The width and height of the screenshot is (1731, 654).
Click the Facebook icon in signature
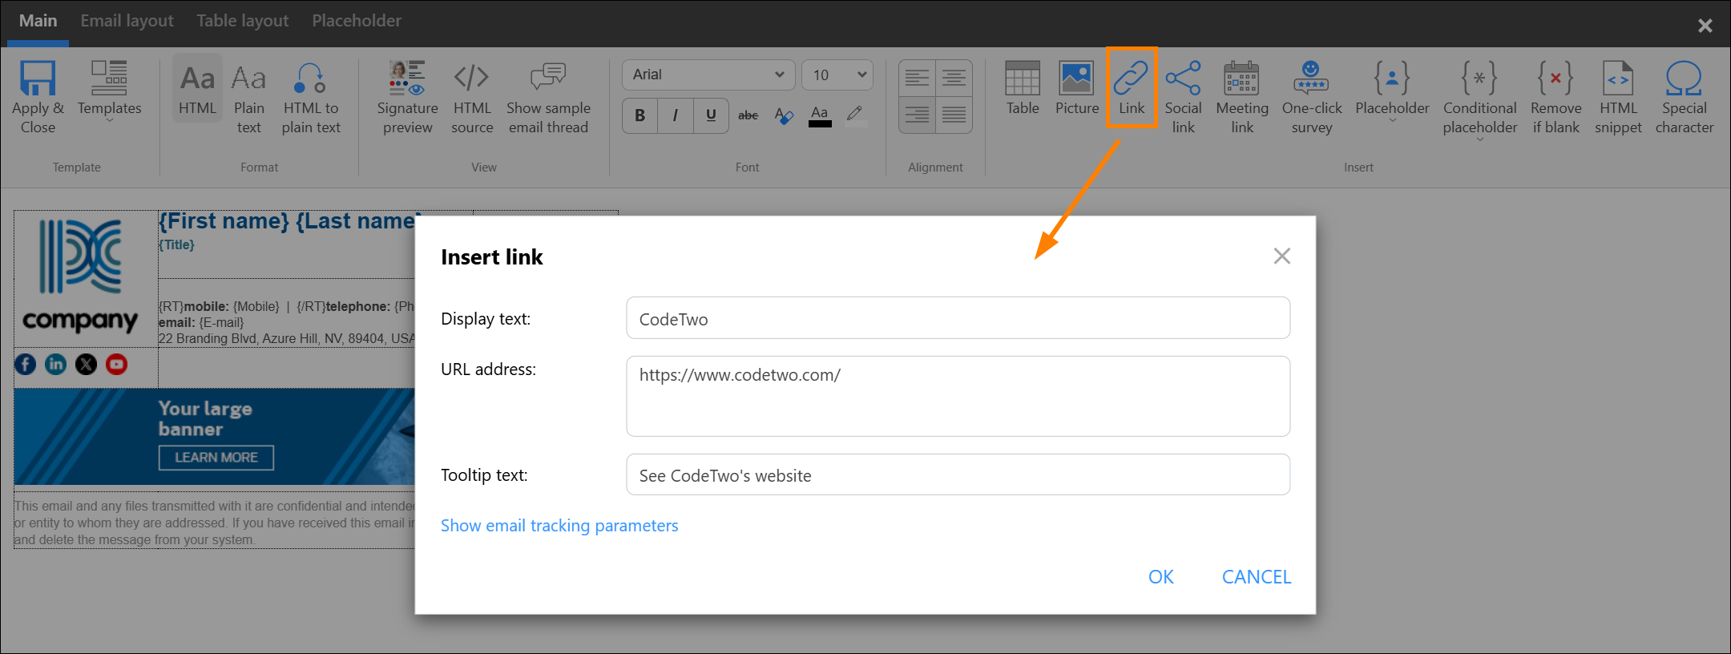coord(26,365)
